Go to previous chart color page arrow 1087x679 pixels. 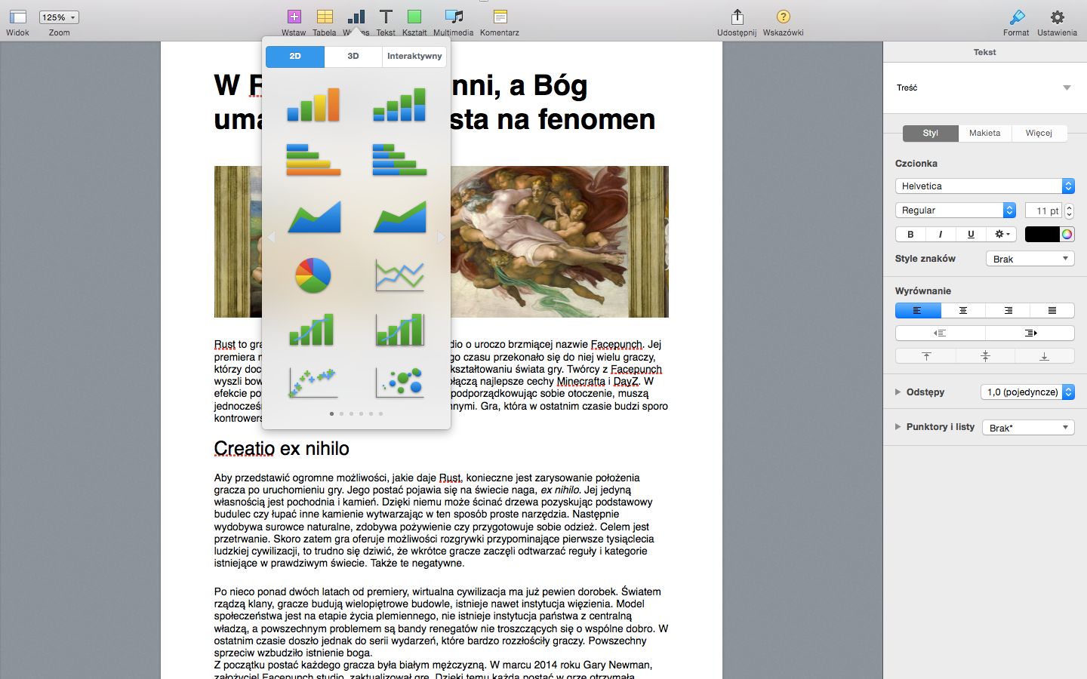point(271,238)
